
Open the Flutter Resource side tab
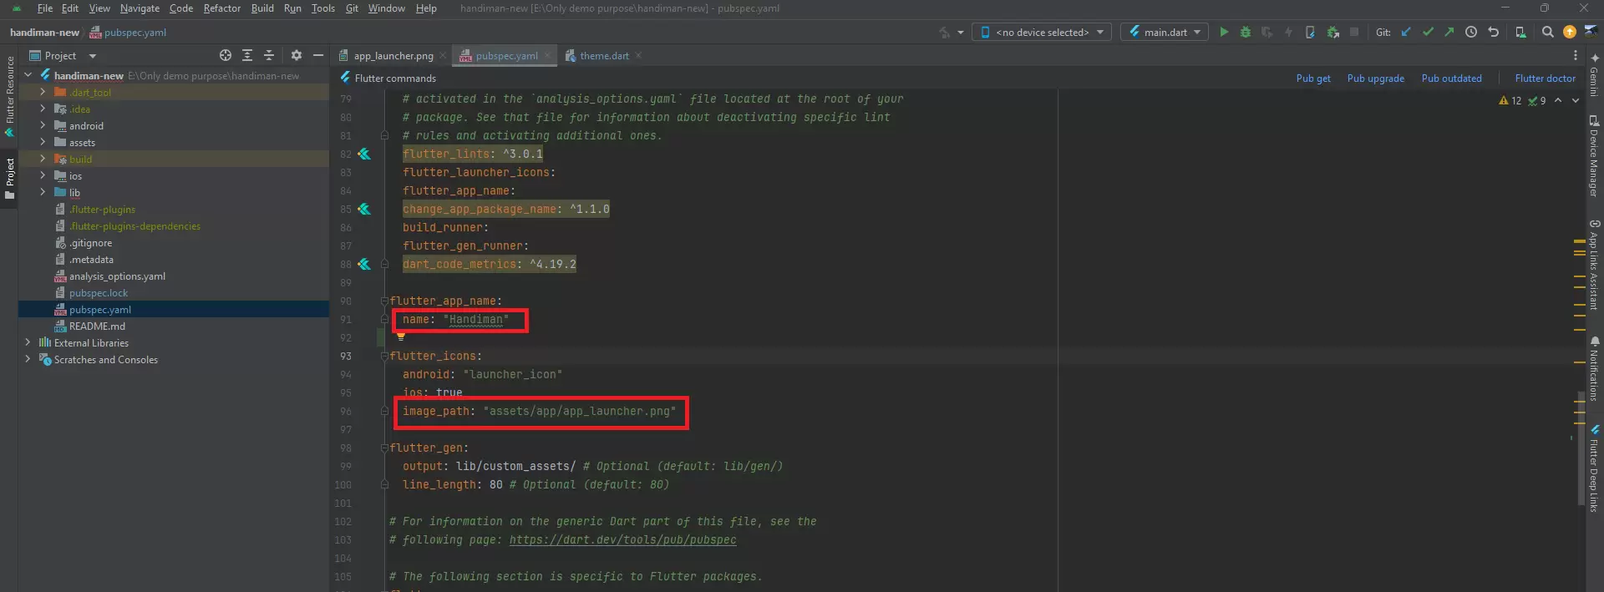click(x=9, y=96)
